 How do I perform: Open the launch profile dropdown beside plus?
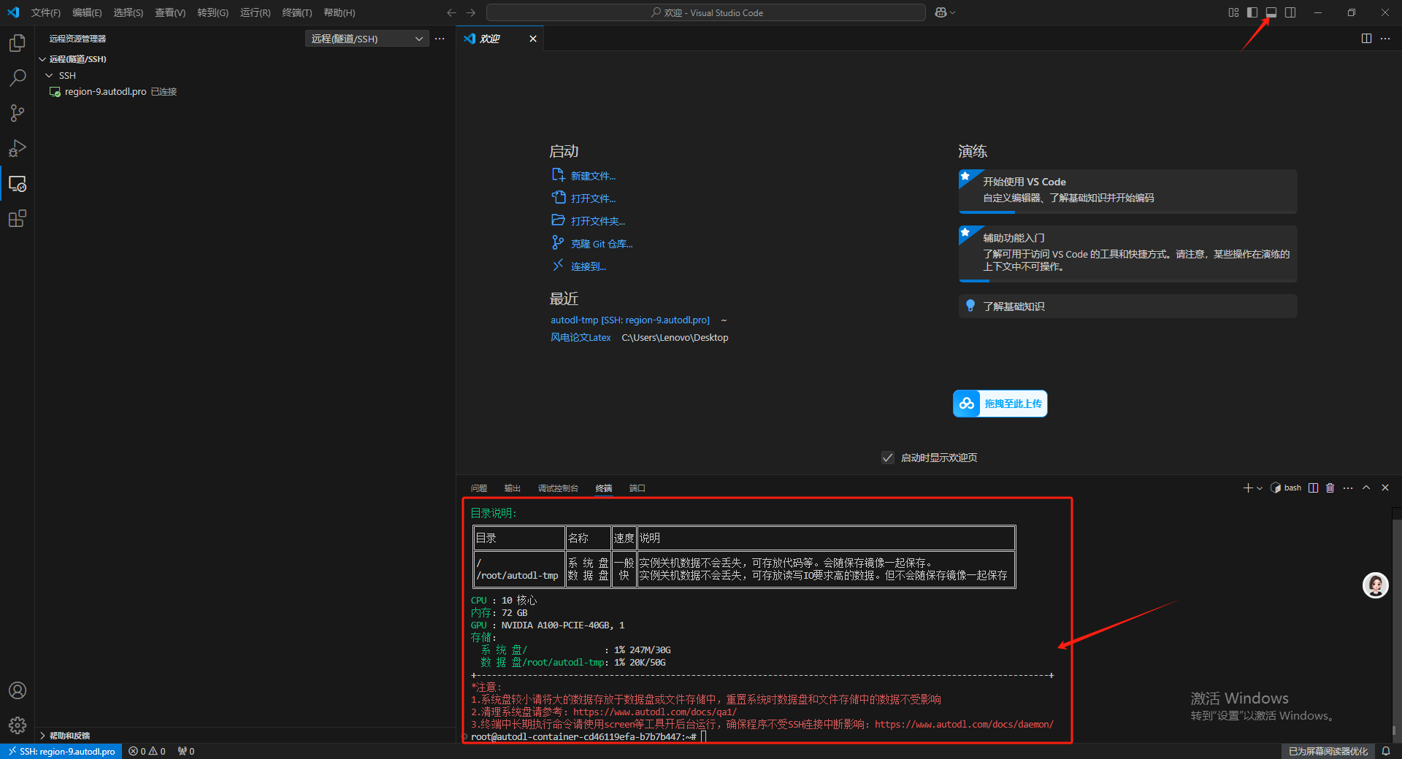click(x=1260, y=488)
